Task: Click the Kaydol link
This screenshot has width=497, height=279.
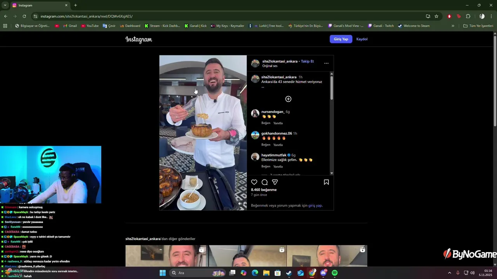Action: point(362,39)
